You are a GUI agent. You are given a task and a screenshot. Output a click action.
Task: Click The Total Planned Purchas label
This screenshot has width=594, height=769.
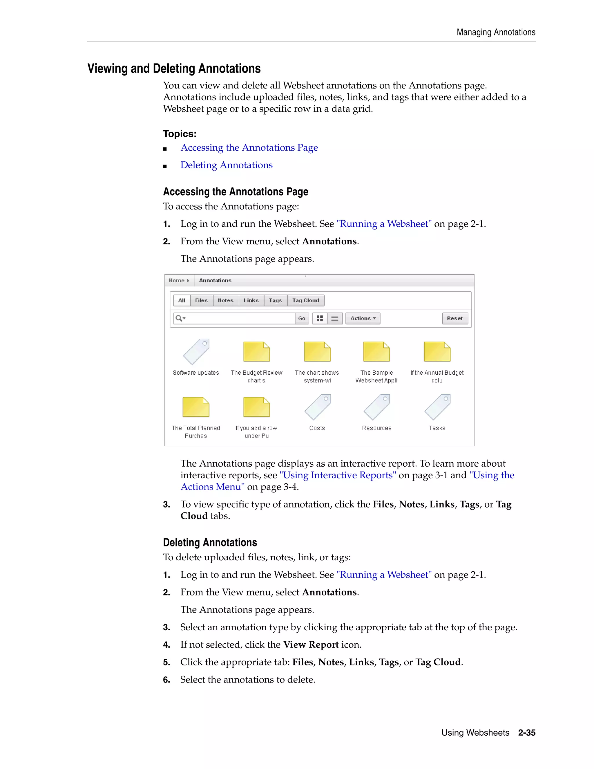196,432
